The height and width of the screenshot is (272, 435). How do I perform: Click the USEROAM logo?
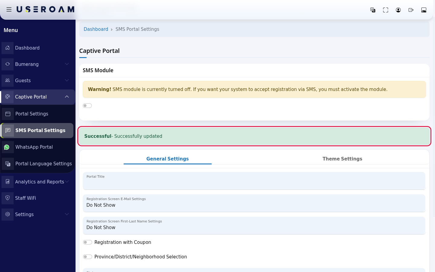coord(45,10)
